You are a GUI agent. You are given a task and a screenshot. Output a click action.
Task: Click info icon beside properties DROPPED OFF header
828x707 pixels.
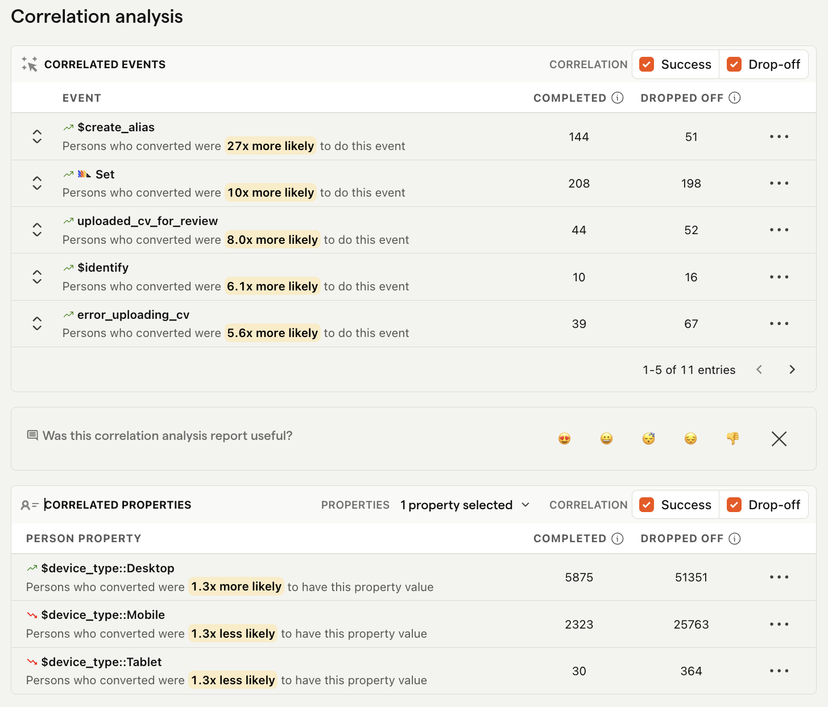[735, 538]
